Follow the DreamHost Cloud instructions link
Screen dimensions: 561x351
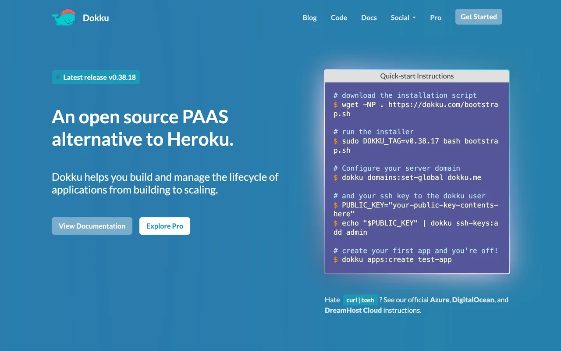tap(353, 310)
